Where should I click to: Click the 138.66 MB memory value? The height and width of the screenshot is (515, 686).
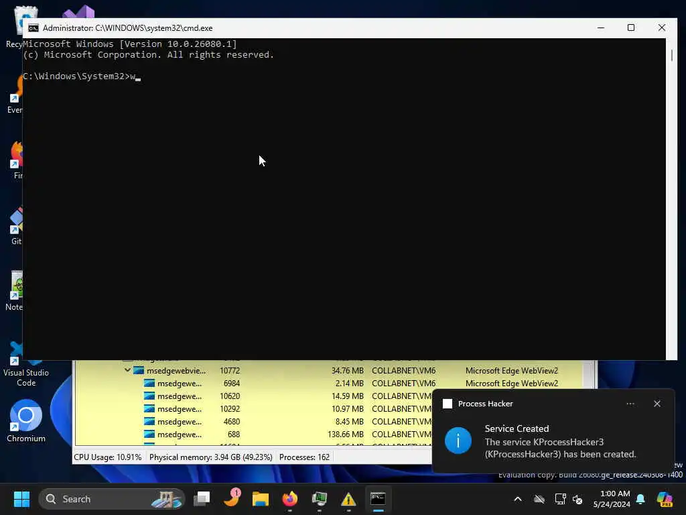click(345, 435)
